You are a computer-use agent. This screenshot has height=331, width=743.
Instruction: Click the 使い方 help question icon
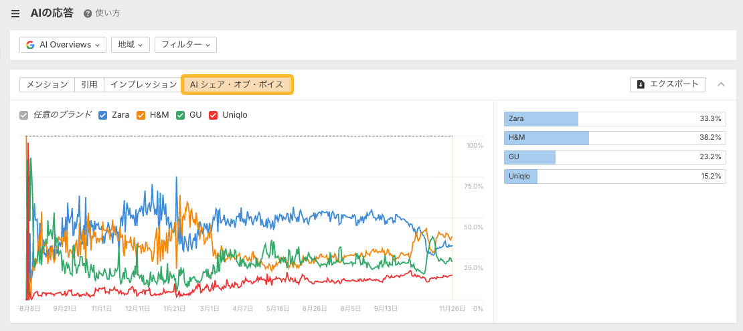(88, 13)
